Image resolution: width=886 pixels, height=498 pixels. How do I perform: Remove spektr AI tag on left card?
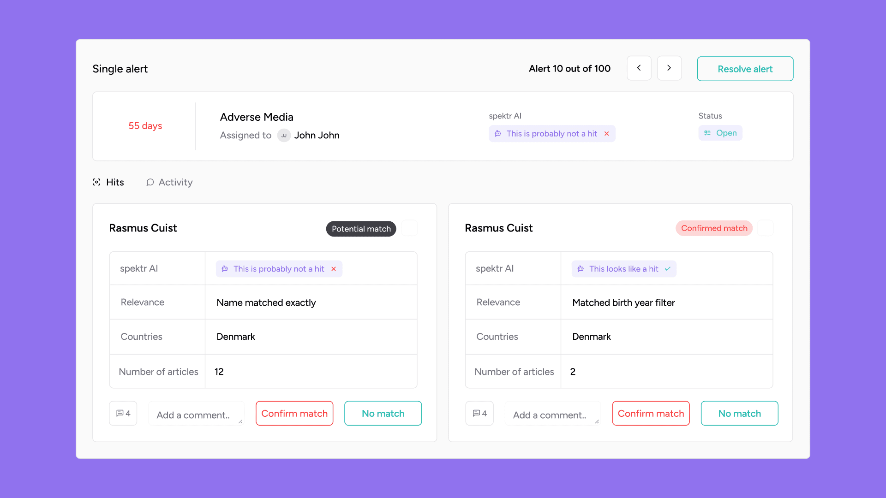334,269
